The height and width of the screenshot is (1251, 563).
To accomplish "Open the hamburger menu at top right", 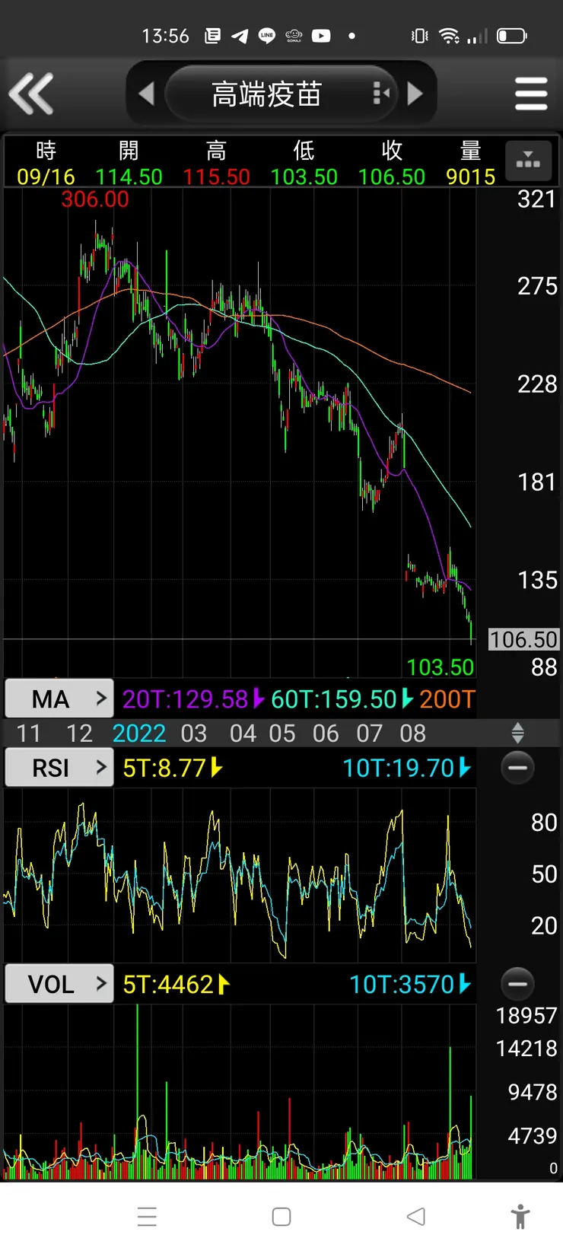I will (531, 94).
